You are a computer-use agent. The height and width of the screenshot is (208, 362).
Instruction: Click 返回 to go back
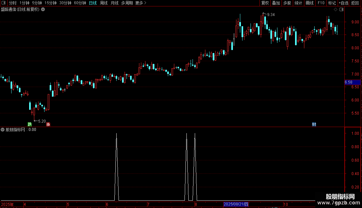(x=355, y=3)
